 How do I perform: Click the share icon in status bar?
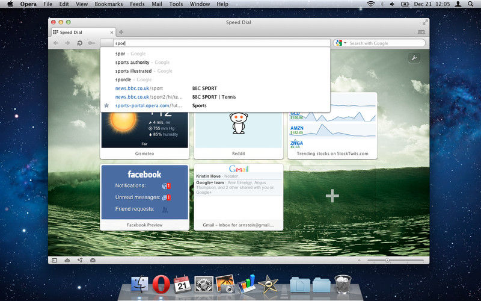79,260
